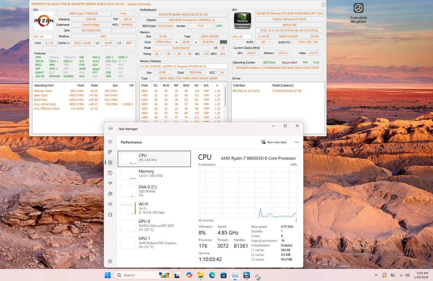Screen dimensions: 433x281
Task: Click the GIGABYTE B650M AORUS ELITE AX ICE field
Action: click(183, 14)
